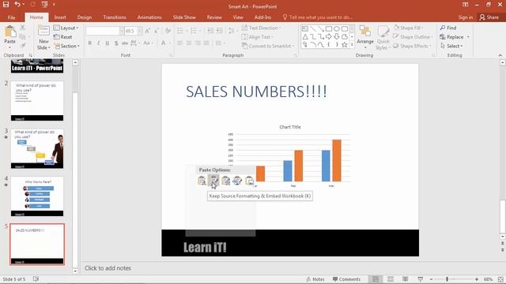Click the Start From Beginning quick access icon

tap(44, 5)
